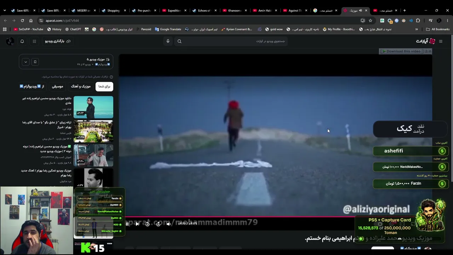The width and height of the screenshot is (453, 255).
Task: Close the Pre-purchase browser tab
Action: pos(155,11)
